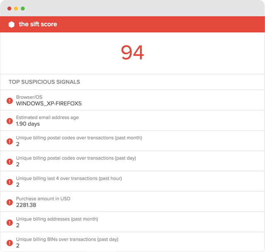Select the 1.90 days value
This screenshot has height=252, width=265.
28,124
